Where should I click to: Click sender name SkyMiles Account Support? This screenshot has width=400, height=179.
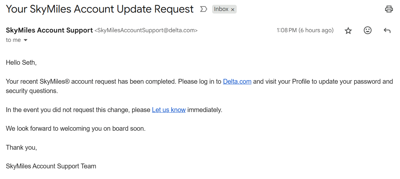(49, 30)
